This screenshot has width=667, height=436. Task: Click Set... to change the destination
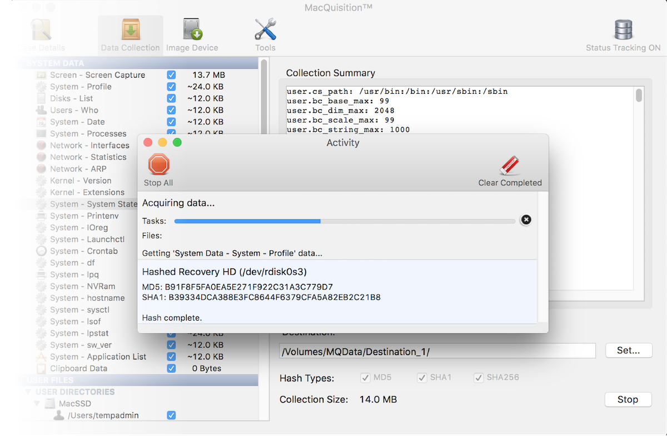(x=629, y=350)
